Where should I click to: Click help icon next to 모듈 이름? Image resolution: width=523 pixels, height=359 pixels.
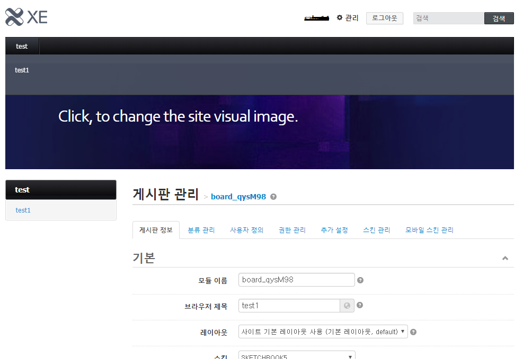click(x=360, y=280)
